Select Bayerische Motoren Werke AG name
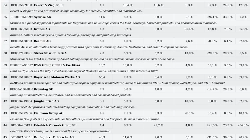The height and width of the screenshot is (140, 250). click(x=57, y=77)
